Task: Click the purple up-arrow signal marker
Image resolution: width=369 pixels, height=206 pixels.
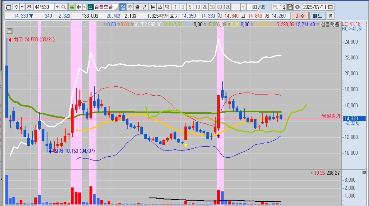Action: tap(219, 136)
